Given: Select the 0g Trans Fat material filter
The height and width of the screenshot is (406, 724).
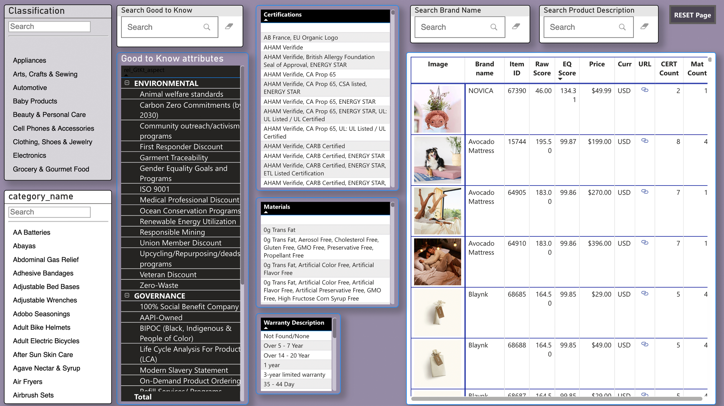Looking at the screenshot, I should (x=279, y=230).
